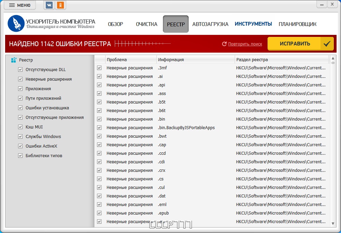This screenshot has height=233, width=341.
Task: Click the Повторить поиск link
Action: tap(245, 44)
